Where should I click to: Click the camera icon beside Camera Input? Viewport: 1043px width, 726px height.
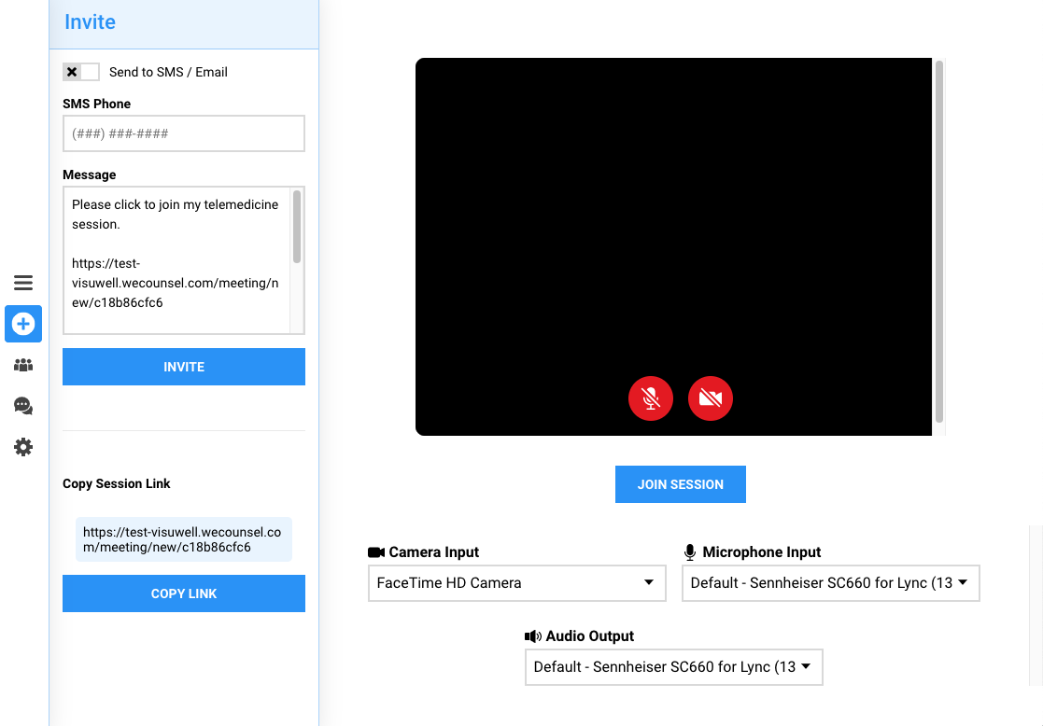[x=376, y=552]
